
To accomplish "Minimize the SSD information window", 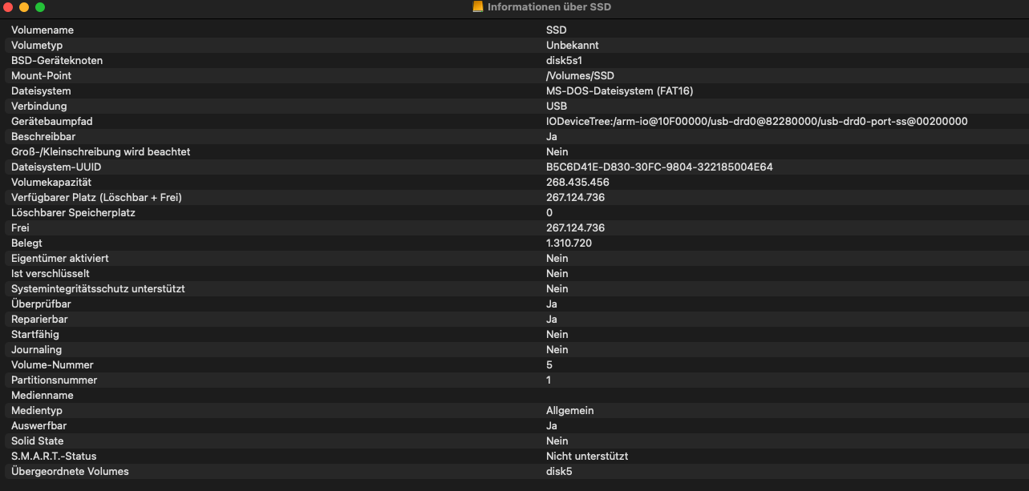I will (x=24, y=7).
